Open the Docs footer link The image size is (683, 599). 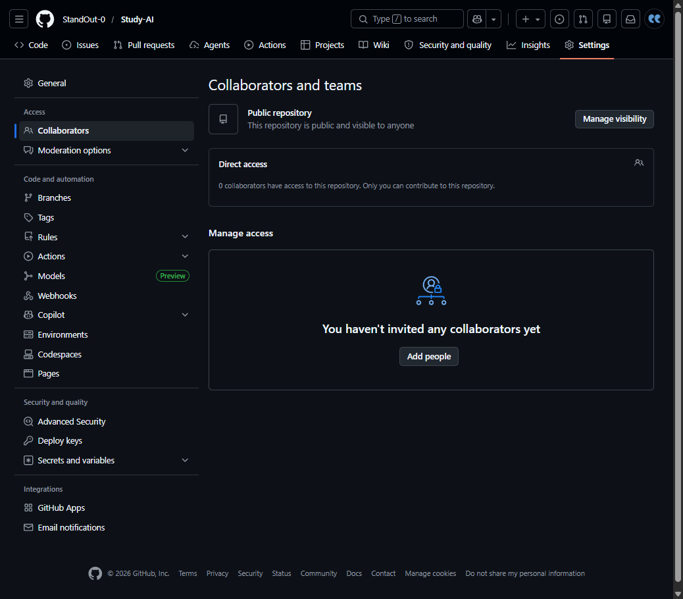point(354,573)
